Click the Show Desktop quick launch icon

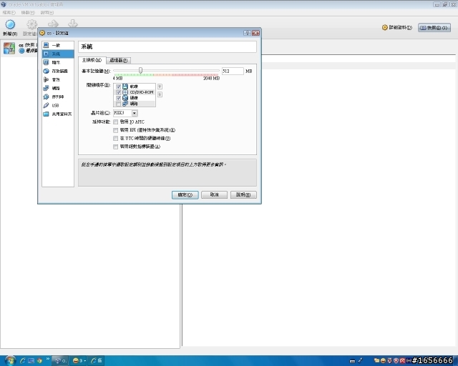31,361
